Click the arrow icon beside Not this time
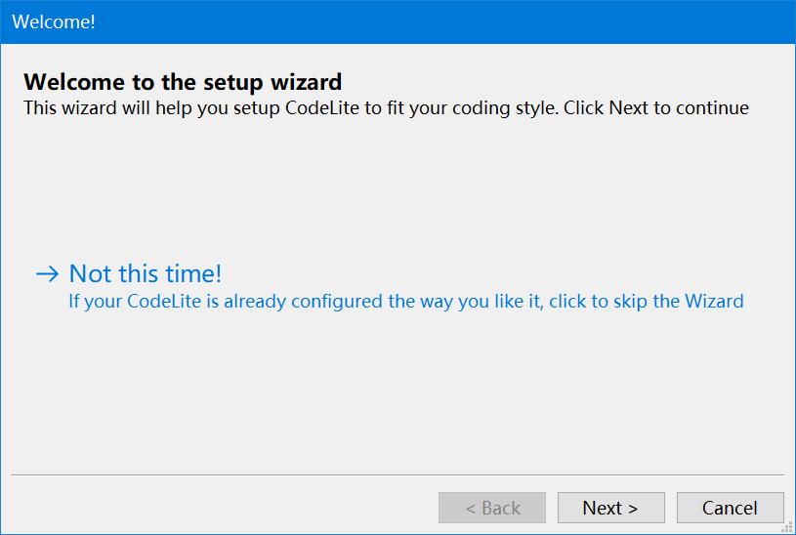Viewport: 796px width, 535px height. point(47,274)
